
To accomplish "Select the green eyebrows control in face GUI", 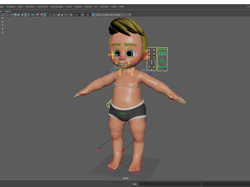I will pos(162,50).
